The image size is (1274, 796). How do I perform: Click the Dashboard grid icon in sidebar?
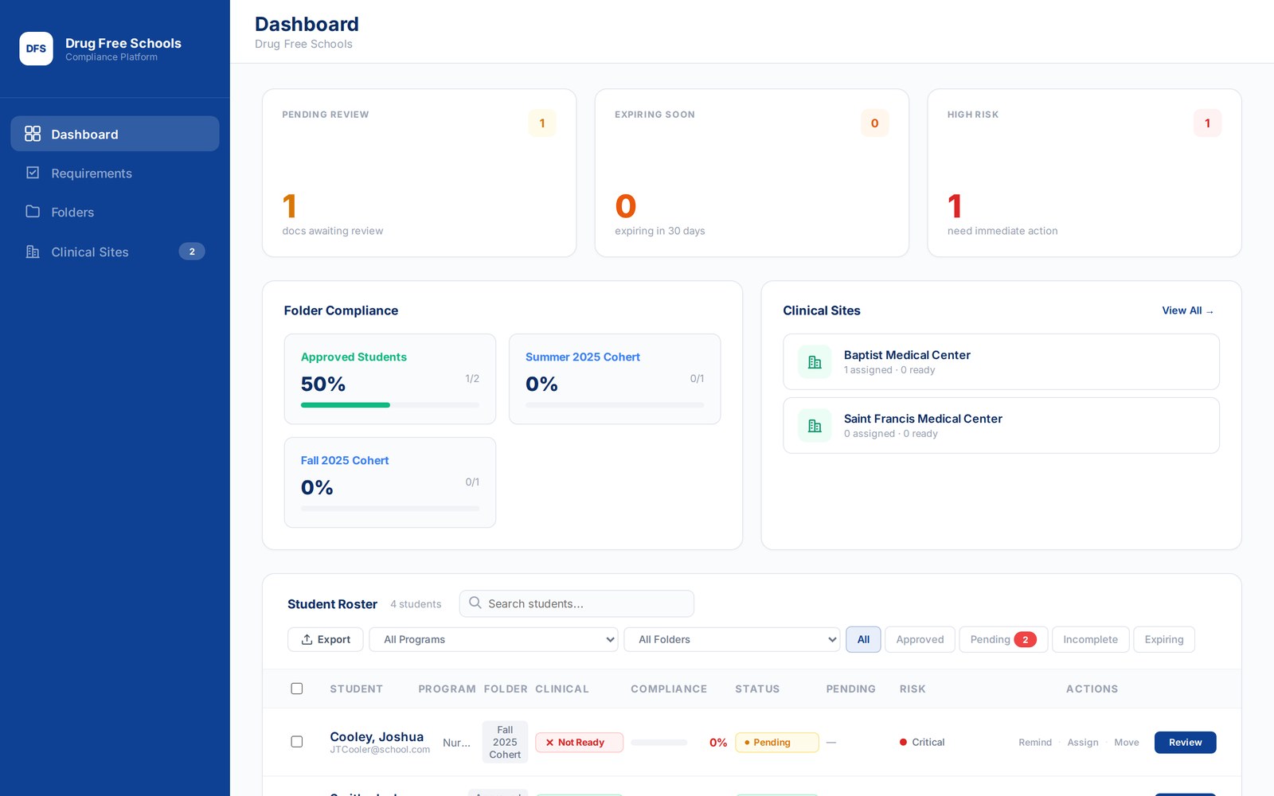pos(33,134)
